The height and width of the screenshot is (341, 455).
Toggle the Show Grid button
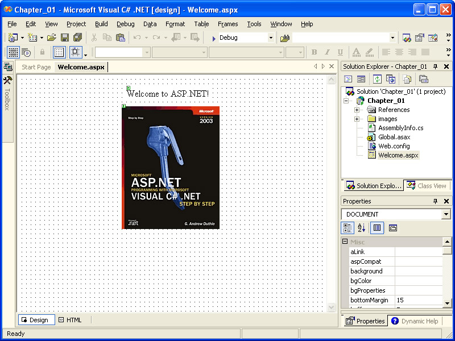point(59,52)
